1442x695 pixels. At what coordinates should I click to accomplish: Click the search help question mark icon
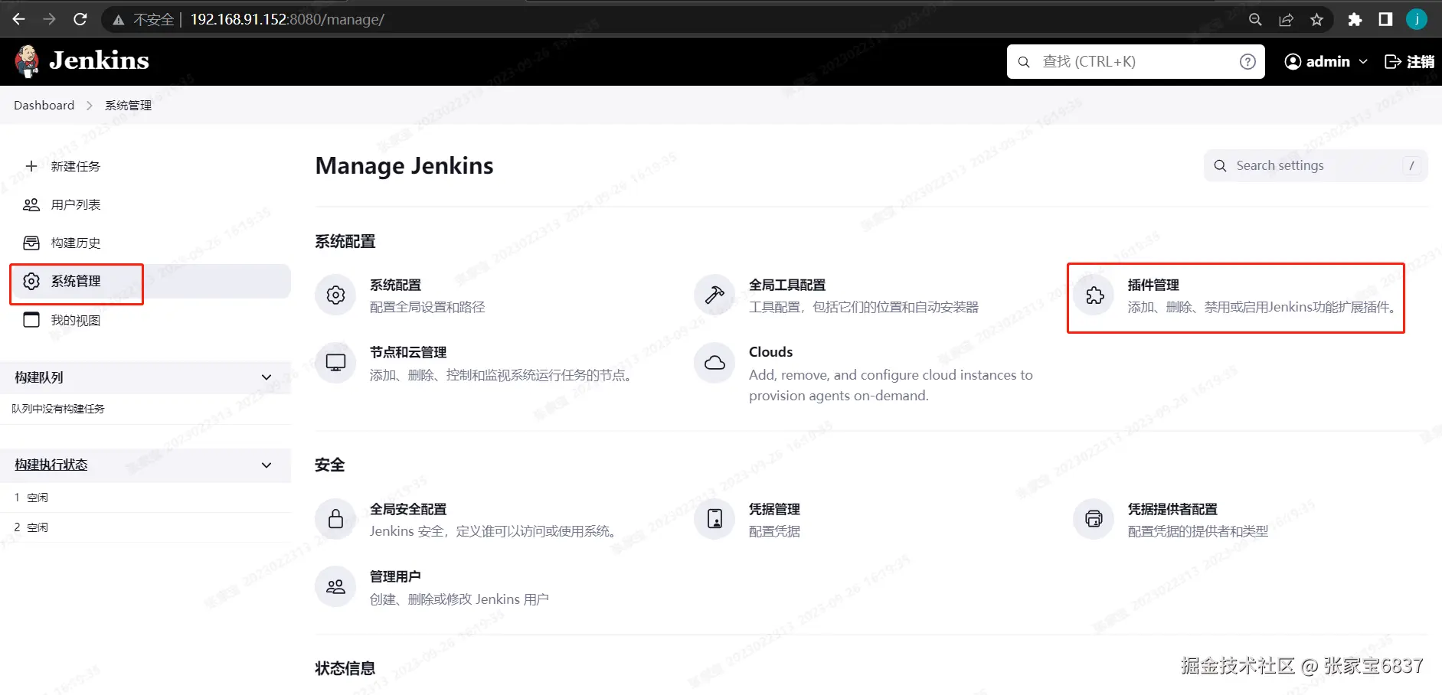[1247, 61]
